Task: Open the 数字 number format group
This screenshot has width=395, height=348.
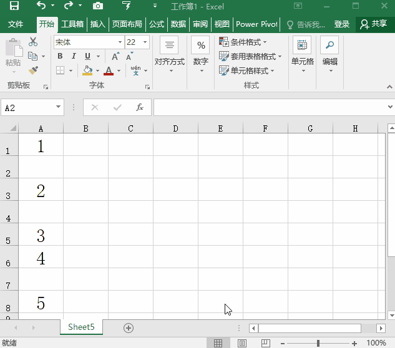Action: tap(201, 55)
